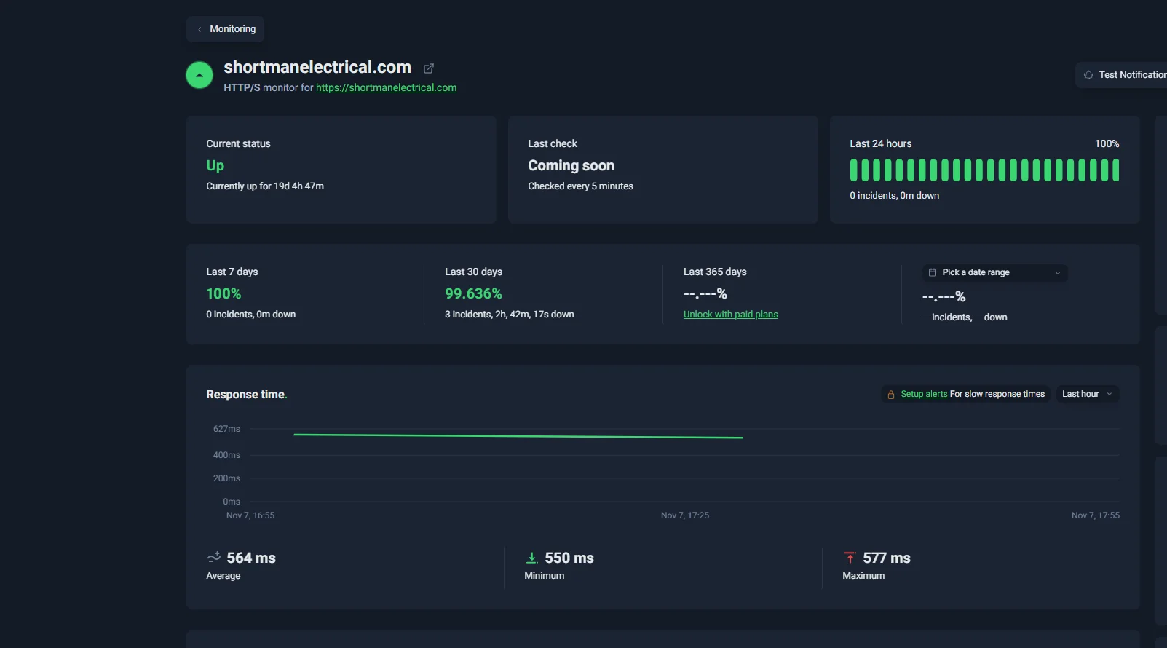The width and height of the screenshot is (1167, 648).
Task: Click the 577 ms maximum value
Action: tap(887, 558)
